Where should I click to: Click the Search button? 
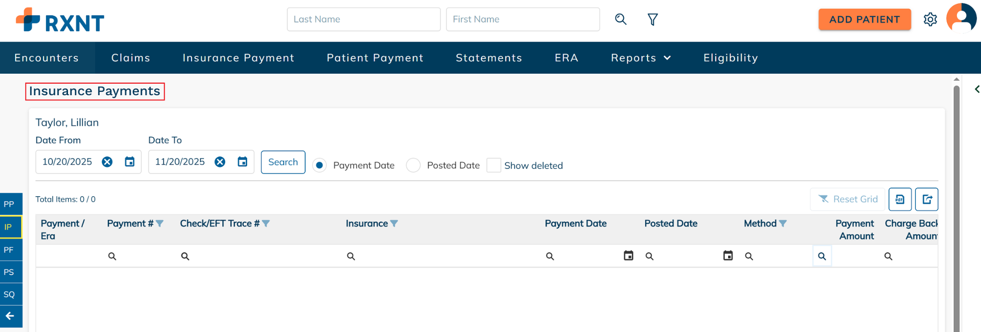(x=283, y=162)
